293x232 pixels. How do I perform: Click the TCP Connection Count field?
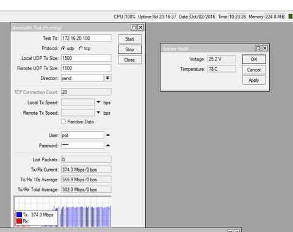[x=86, y=92]
